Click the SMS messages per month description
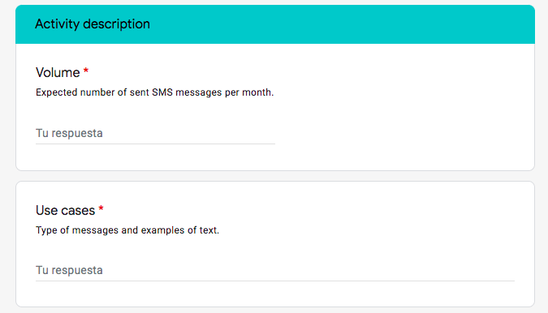Viewport: 548px width, 313px height. point(154,92)
